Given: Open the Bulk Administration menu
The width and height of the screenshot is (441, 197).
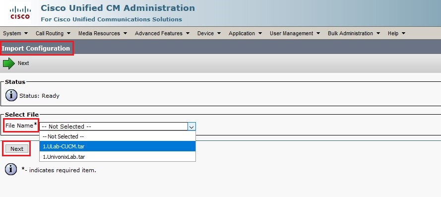Looking at the screenshot, I should point(354,33).
